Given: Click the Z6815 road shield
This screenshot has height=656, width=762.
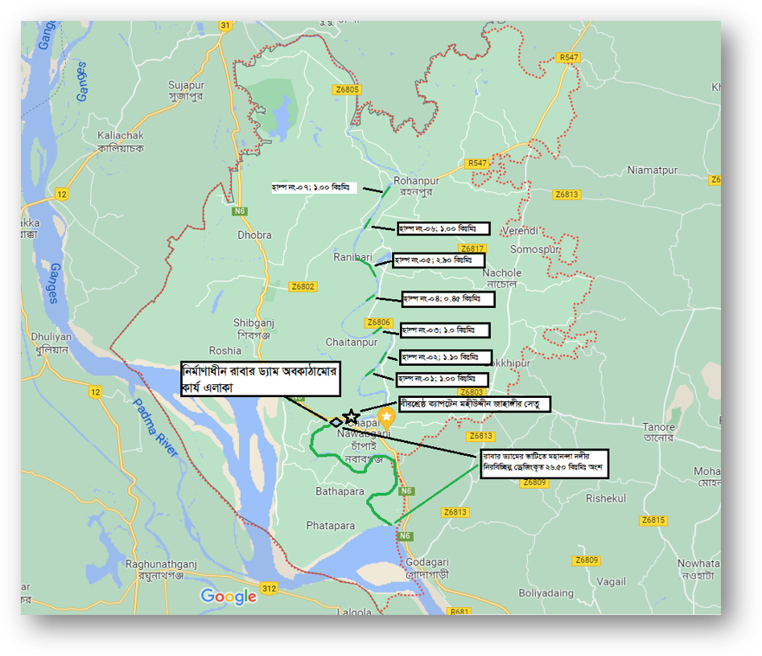Looking at the screenshot, I should pyautogui.click(x=653, y=520).
